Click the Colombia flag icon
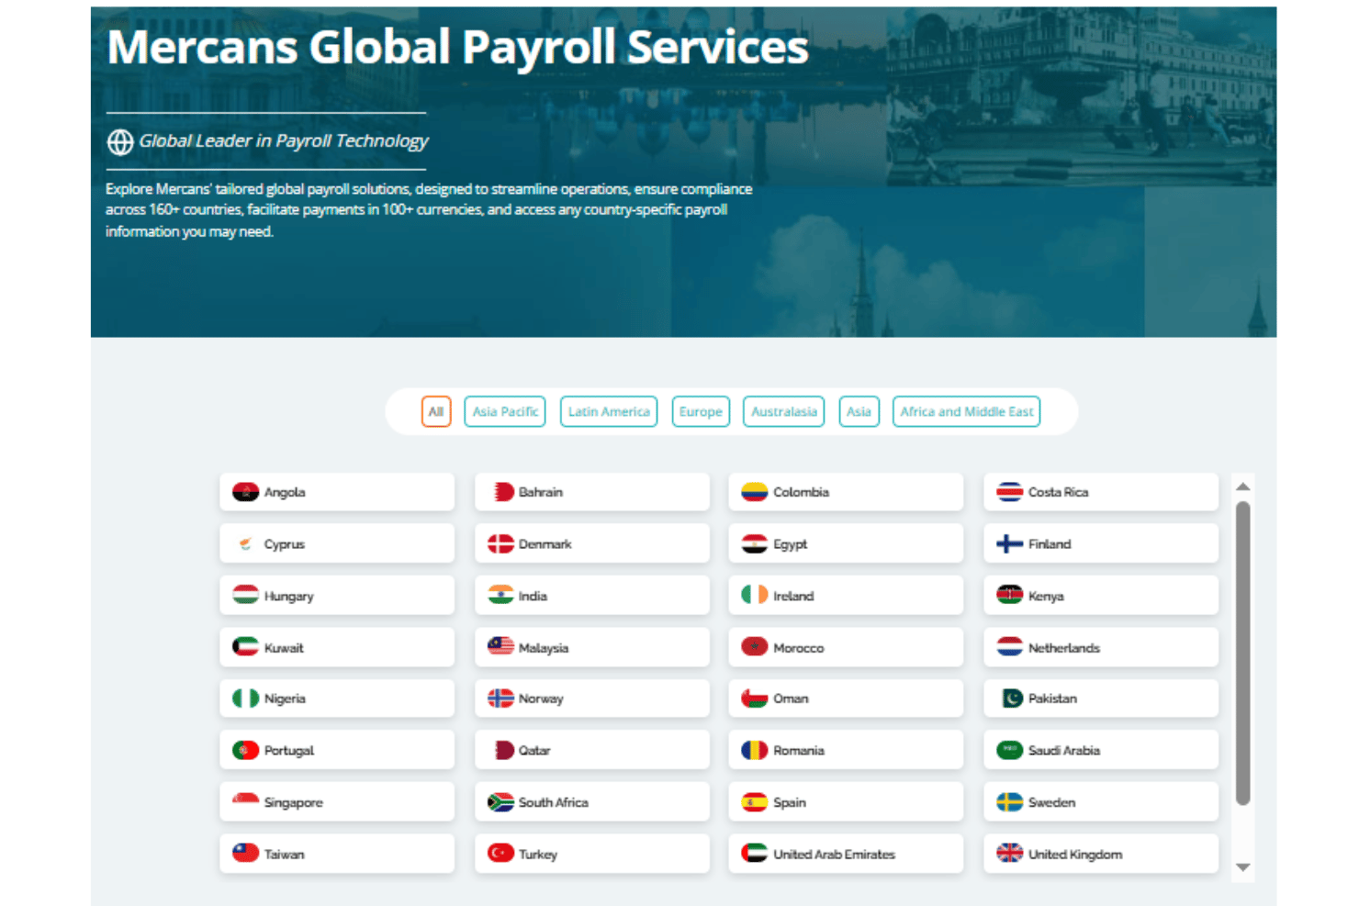The image size is (1359, 906). (x=754, y=492)
